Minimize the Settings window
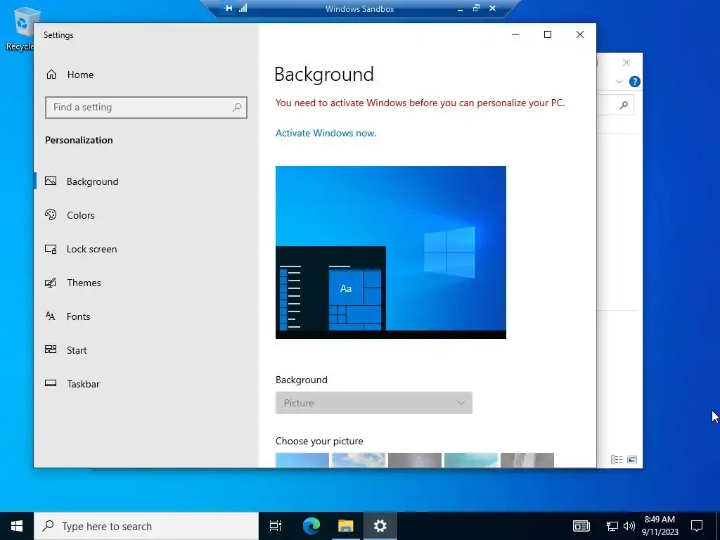The width and height of the screenshot is (720, 540). [x=515, y=35]
